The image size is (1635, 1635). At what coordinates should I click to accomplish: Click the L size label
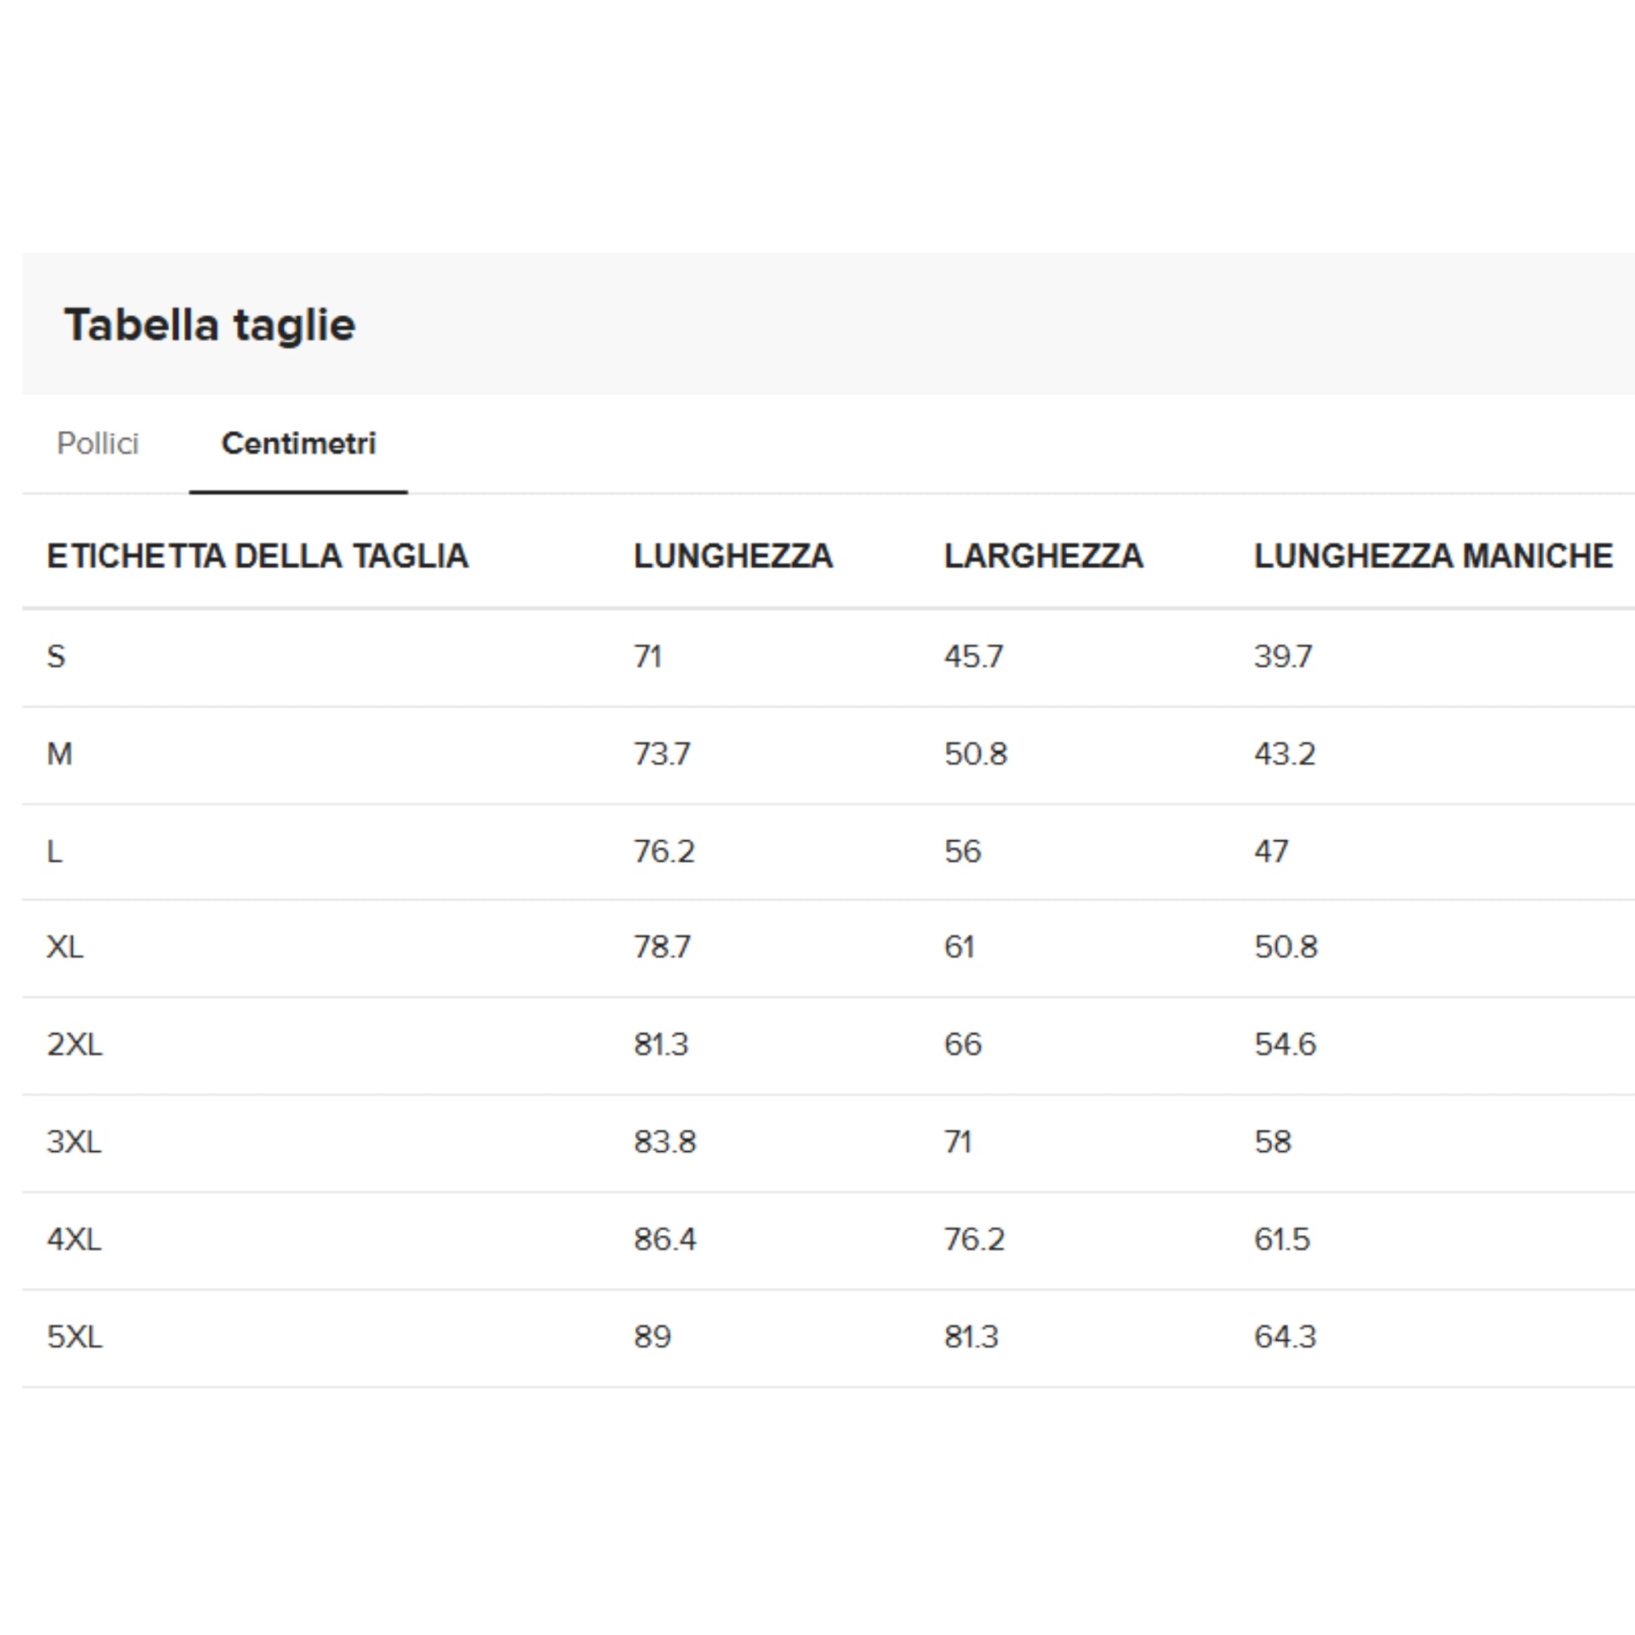coord(54,851)
